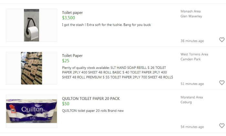Image resolution: width=226 pixels, height=136 pixels.
Task: Click the $3,500 price
Action: click(x=68, y=18)
